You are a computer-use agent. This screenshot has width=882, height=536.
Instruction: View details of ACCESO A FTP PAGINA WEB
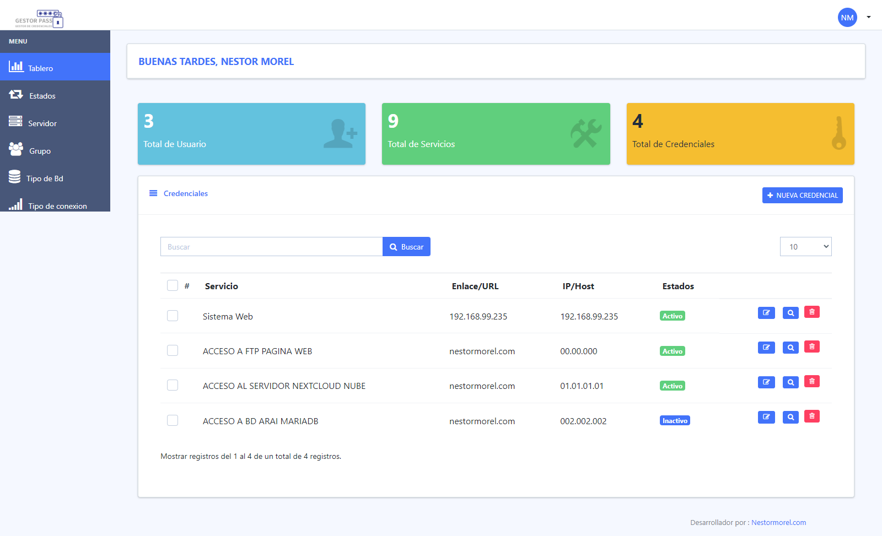coord(790,348)
